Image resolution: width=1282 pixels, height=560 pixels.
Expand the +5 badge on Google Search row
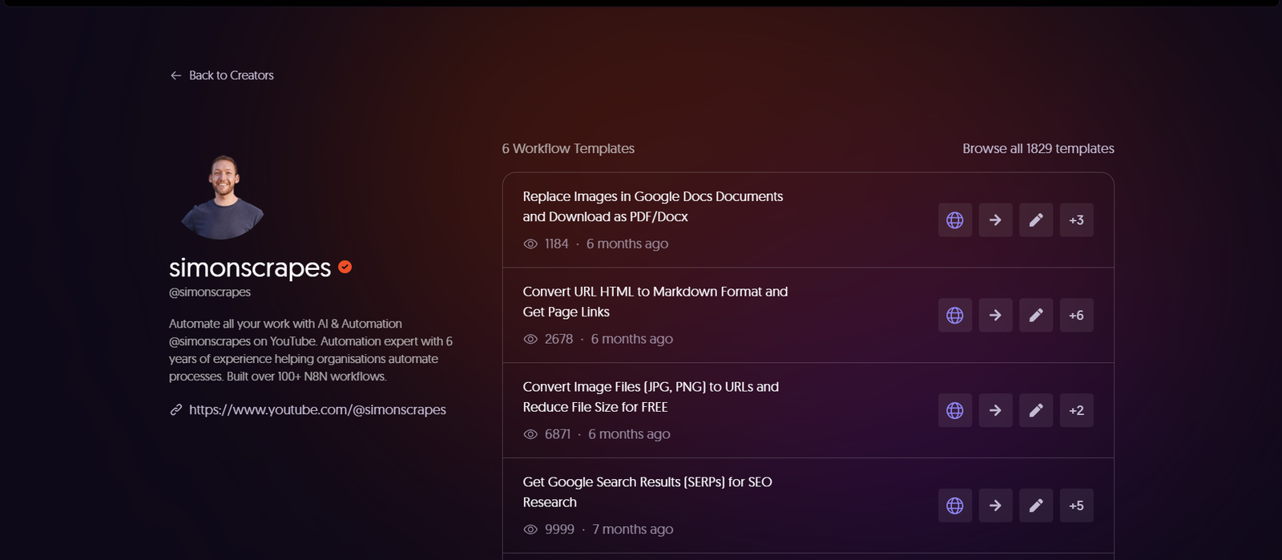[1076, 506]
